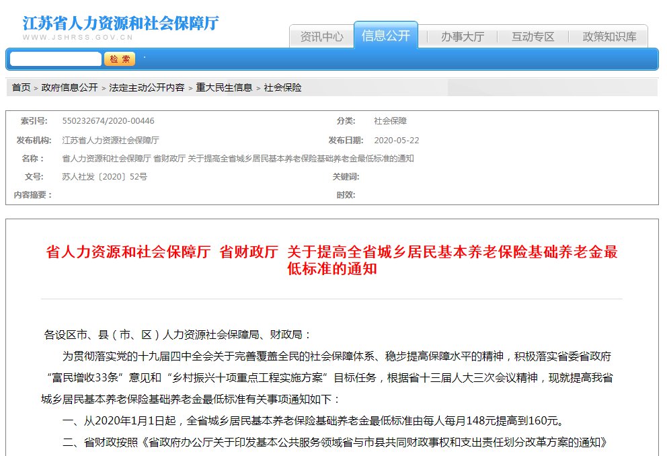Click the publish date 2020-05-22
Viewport: 667px width, 456px height.
click(396, 141)
